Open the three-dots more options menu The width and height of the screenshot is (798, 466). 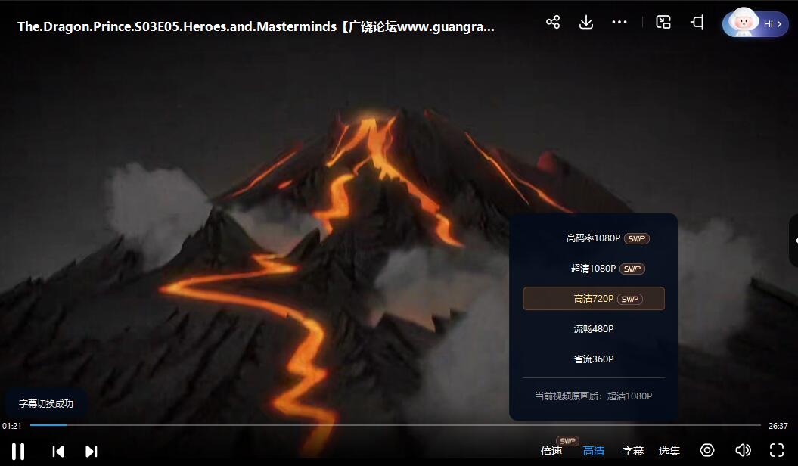pos(619,23)
